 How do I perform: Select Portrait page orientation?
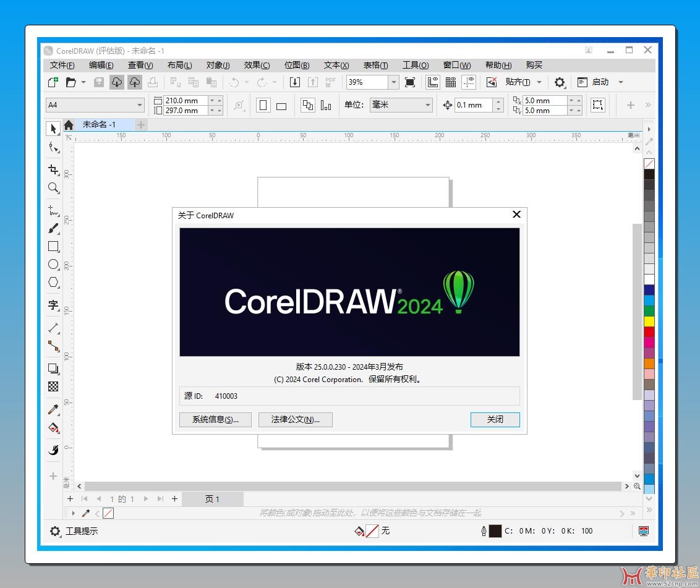click(263, 105)
